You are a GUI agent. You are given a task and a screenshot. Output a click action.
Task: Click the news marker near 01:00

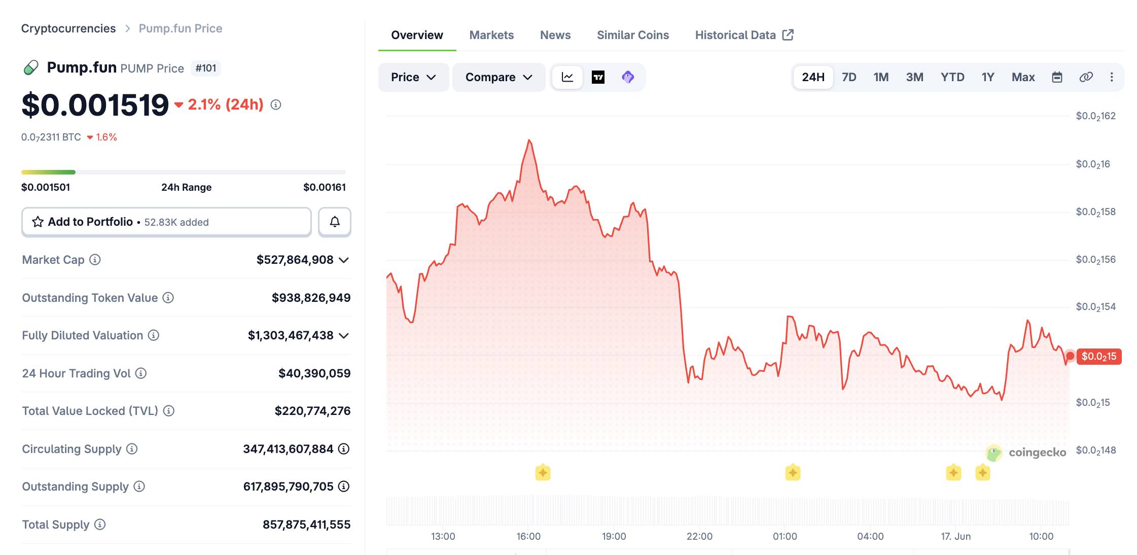coord(793,473)
